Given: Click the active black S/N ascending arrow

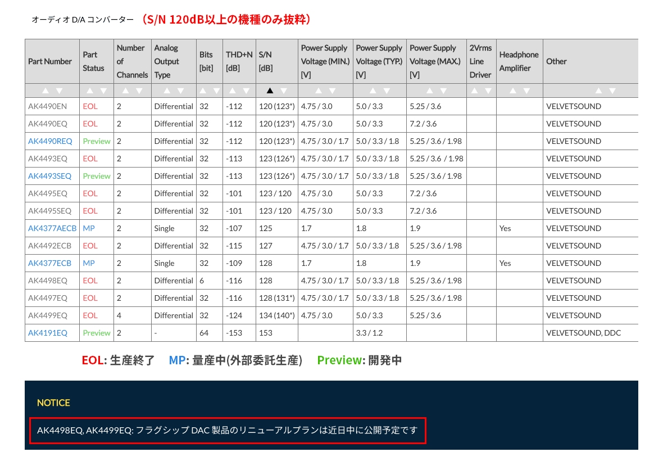Looking at the screenshot, I should tap(270, 91).
